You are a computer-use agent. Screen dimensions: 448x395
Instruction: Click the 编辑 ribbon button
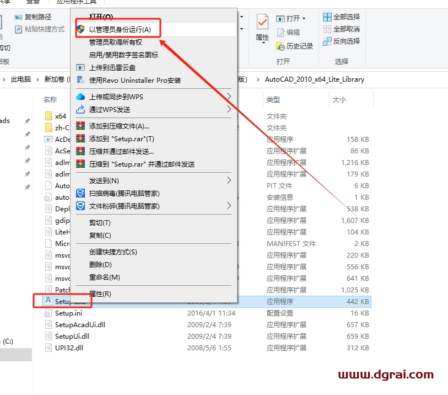(289, 33)
